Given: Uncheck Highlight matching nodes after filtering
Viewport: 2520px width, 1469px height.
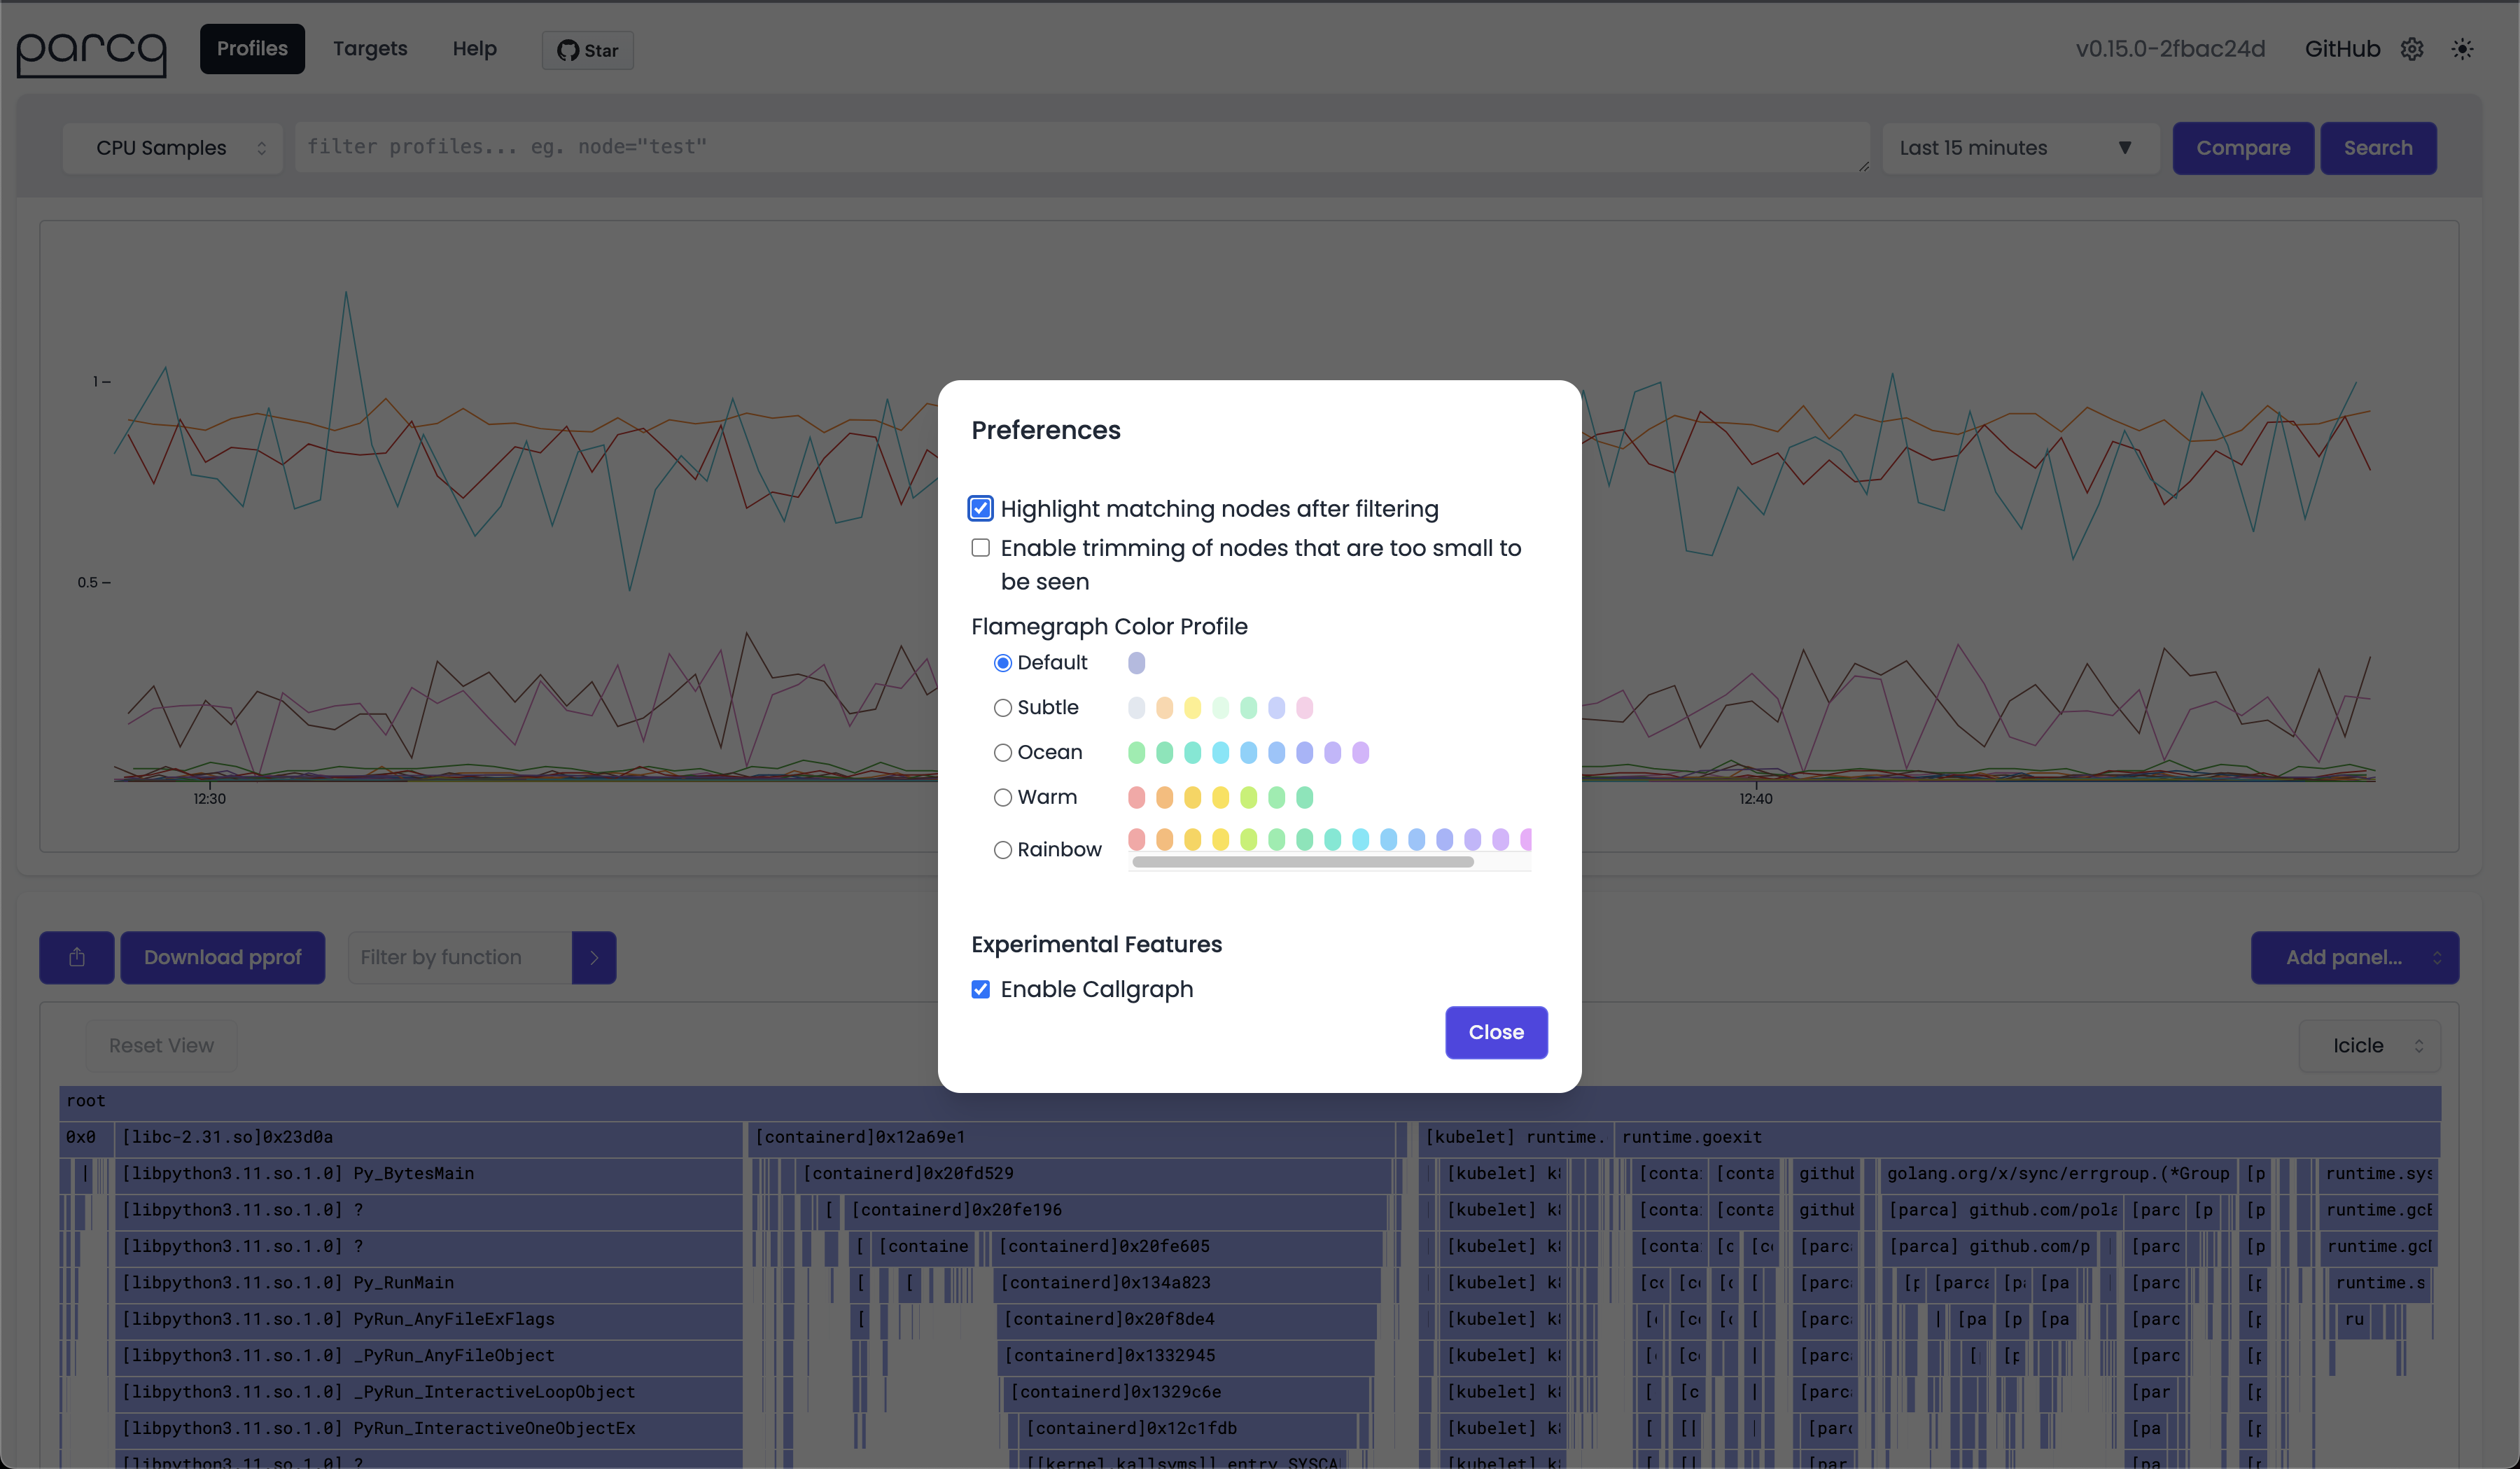Looking at the screenshot, I should click(x=981, y=508).
